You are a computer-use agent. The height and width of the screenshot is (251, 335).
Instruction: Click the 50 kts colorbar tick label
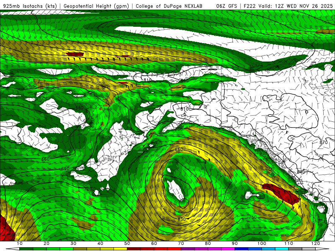(x=127, y=243)
